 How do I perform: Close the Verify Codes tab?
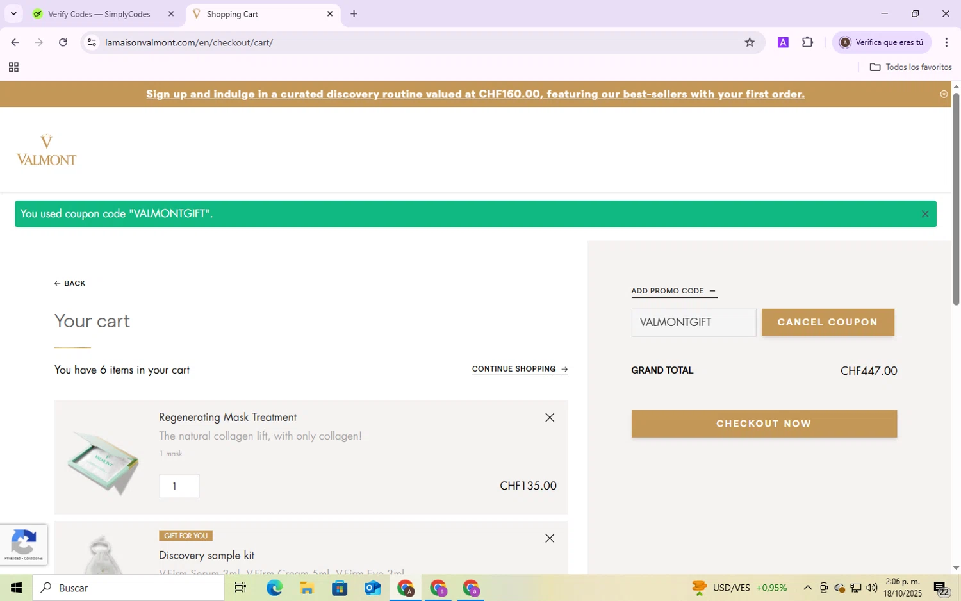tap(171, 13)
